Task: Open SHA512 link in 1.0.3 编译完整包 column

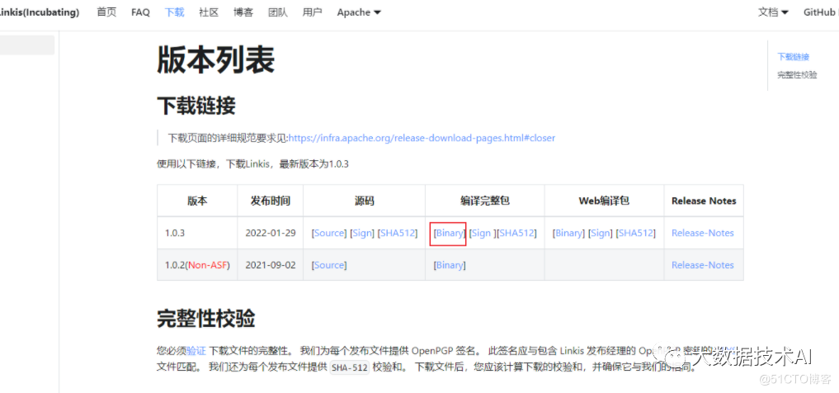Action: [x=517, y=233]
